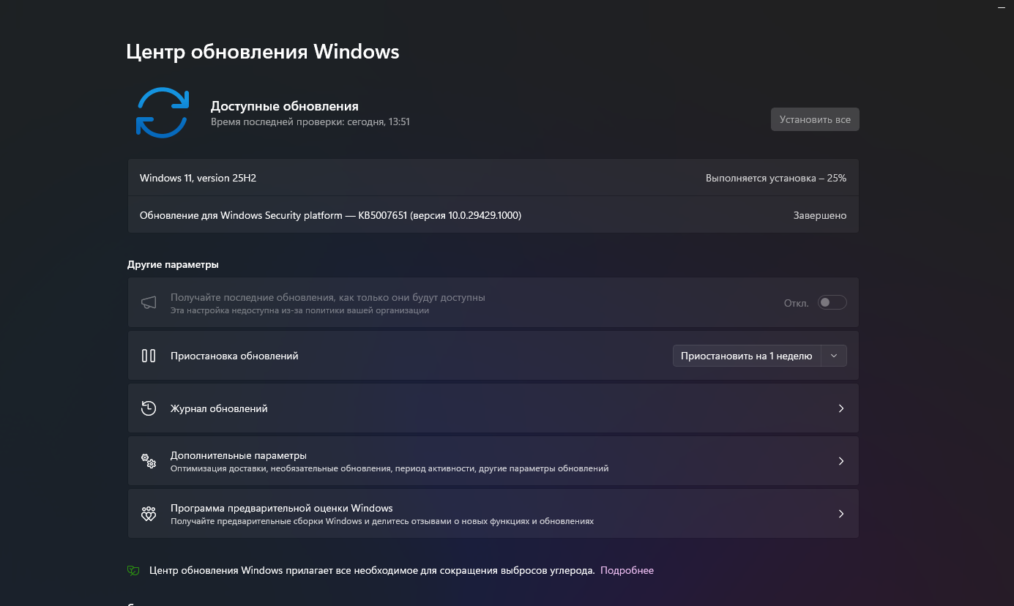The width and height of the screenshot is (1014, 606).
Task: Click the KB5007651 Windows Security platform update name
Action: [x=330, y=215]
